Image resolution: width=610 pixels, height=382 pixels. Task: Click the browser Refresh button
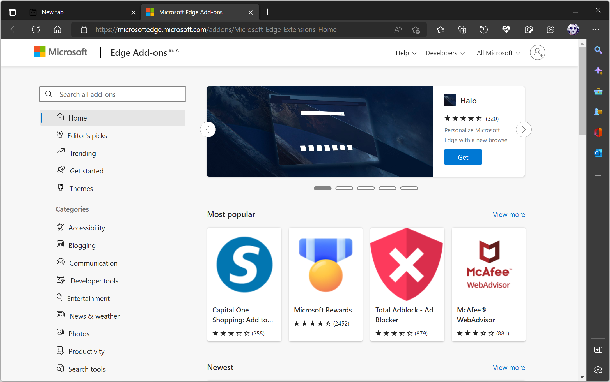36,29
